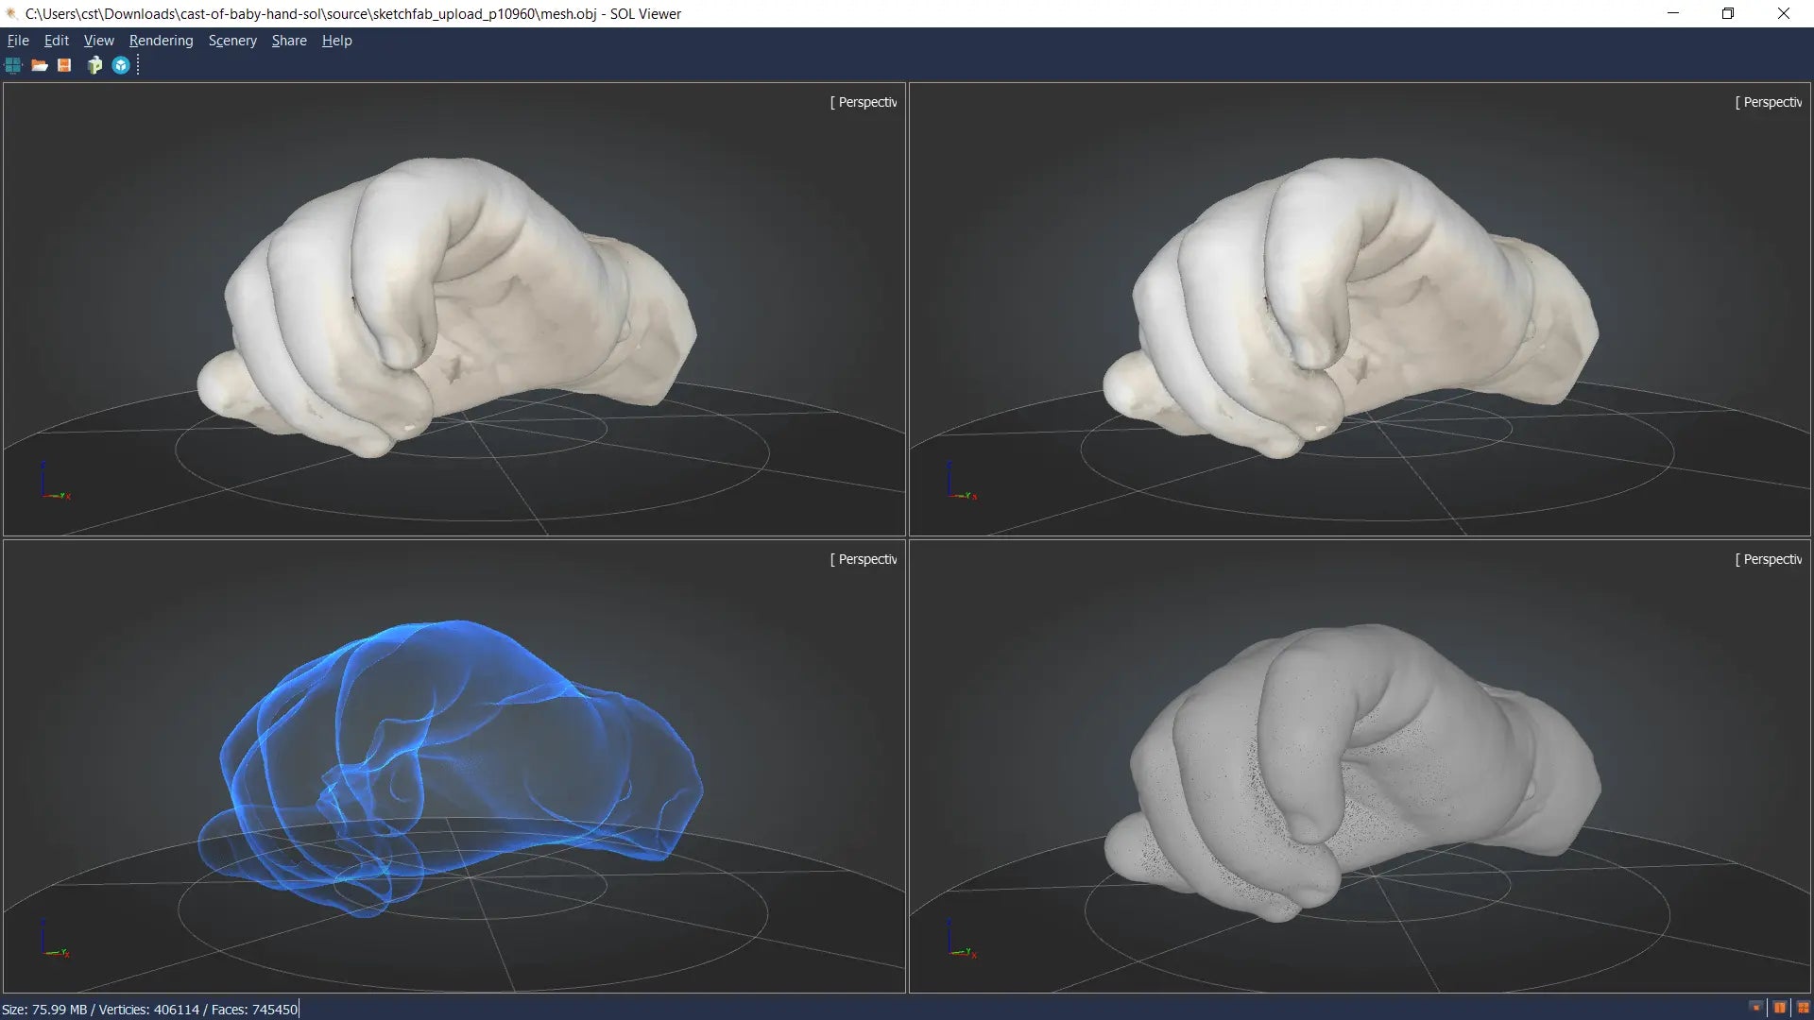Open the Scenery menu
This screenshot has width=1814, height=1020.
pyautogui.click(x=232, y=41)
